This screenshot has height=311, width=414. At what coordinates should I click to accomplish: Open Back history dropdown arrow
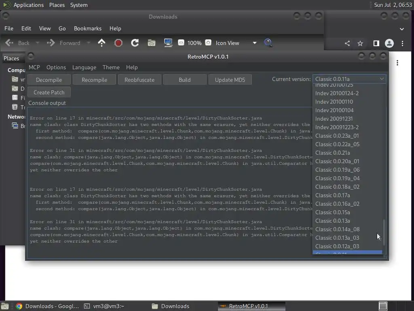(37, 43)
